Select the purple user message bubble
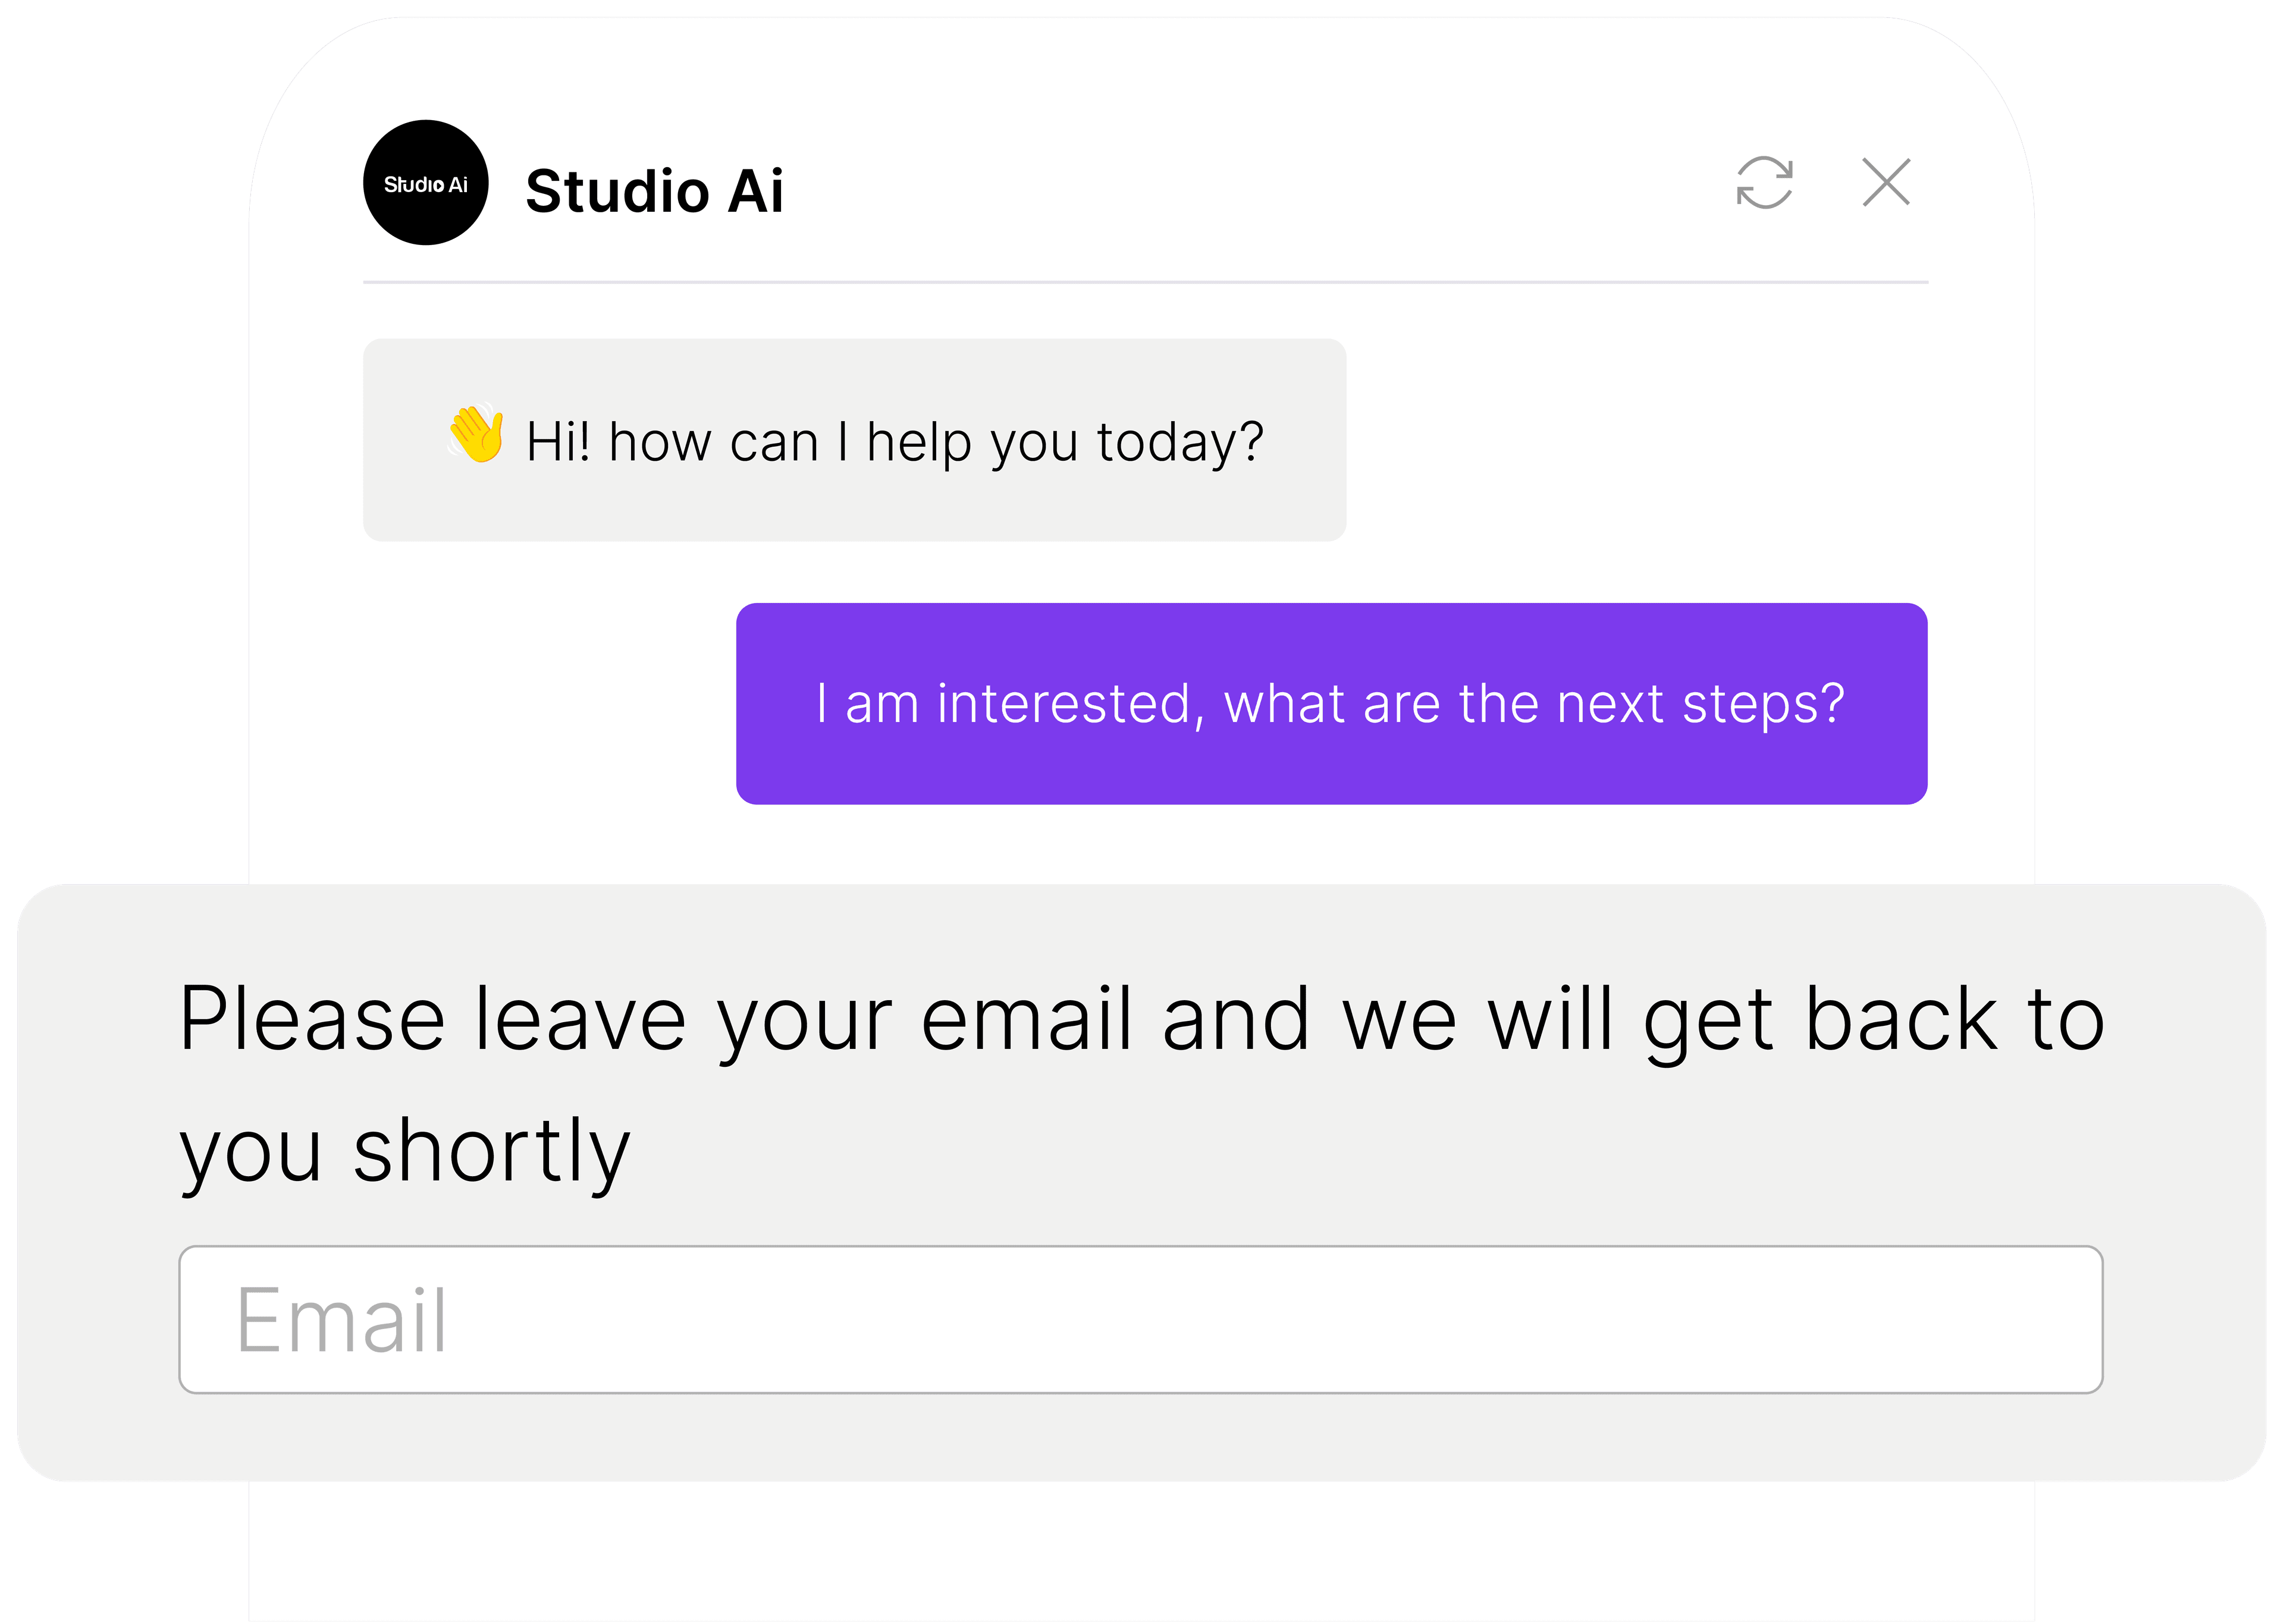Image resolution: width=2284 pixels, height=1624 pixels. [x=1332, y=704]
